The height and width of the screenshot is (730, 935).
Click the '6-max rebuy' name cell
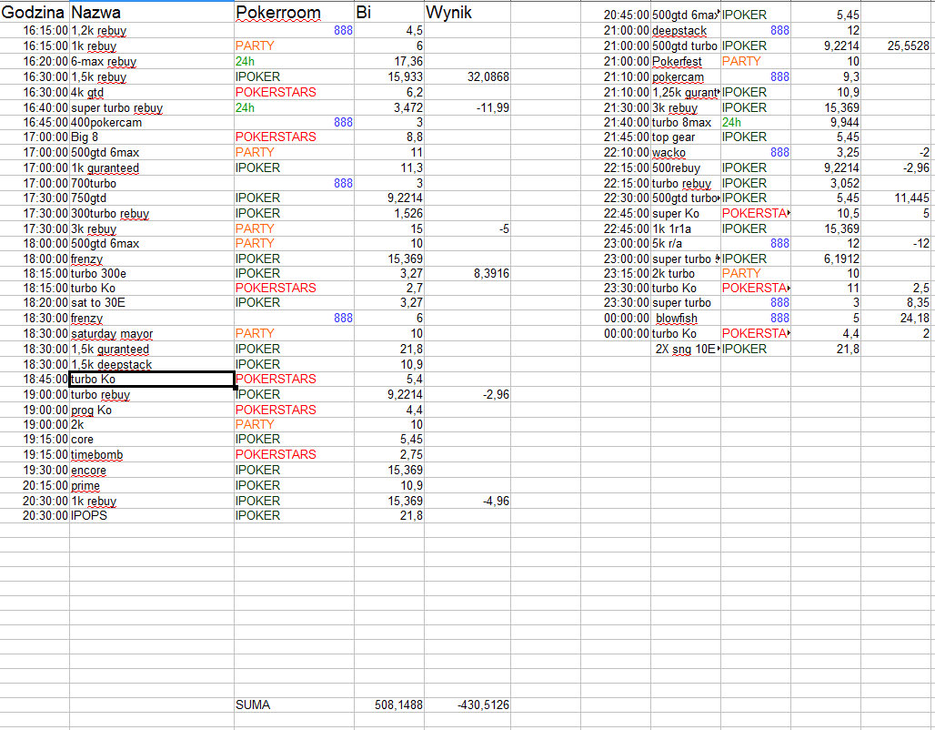pos(152,62)
